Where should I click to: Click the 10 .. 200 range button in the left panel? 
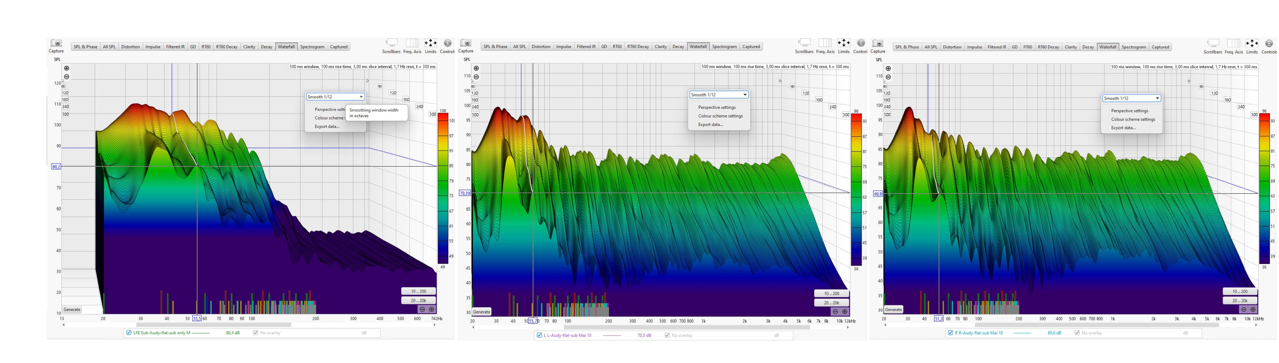point(419,291)
